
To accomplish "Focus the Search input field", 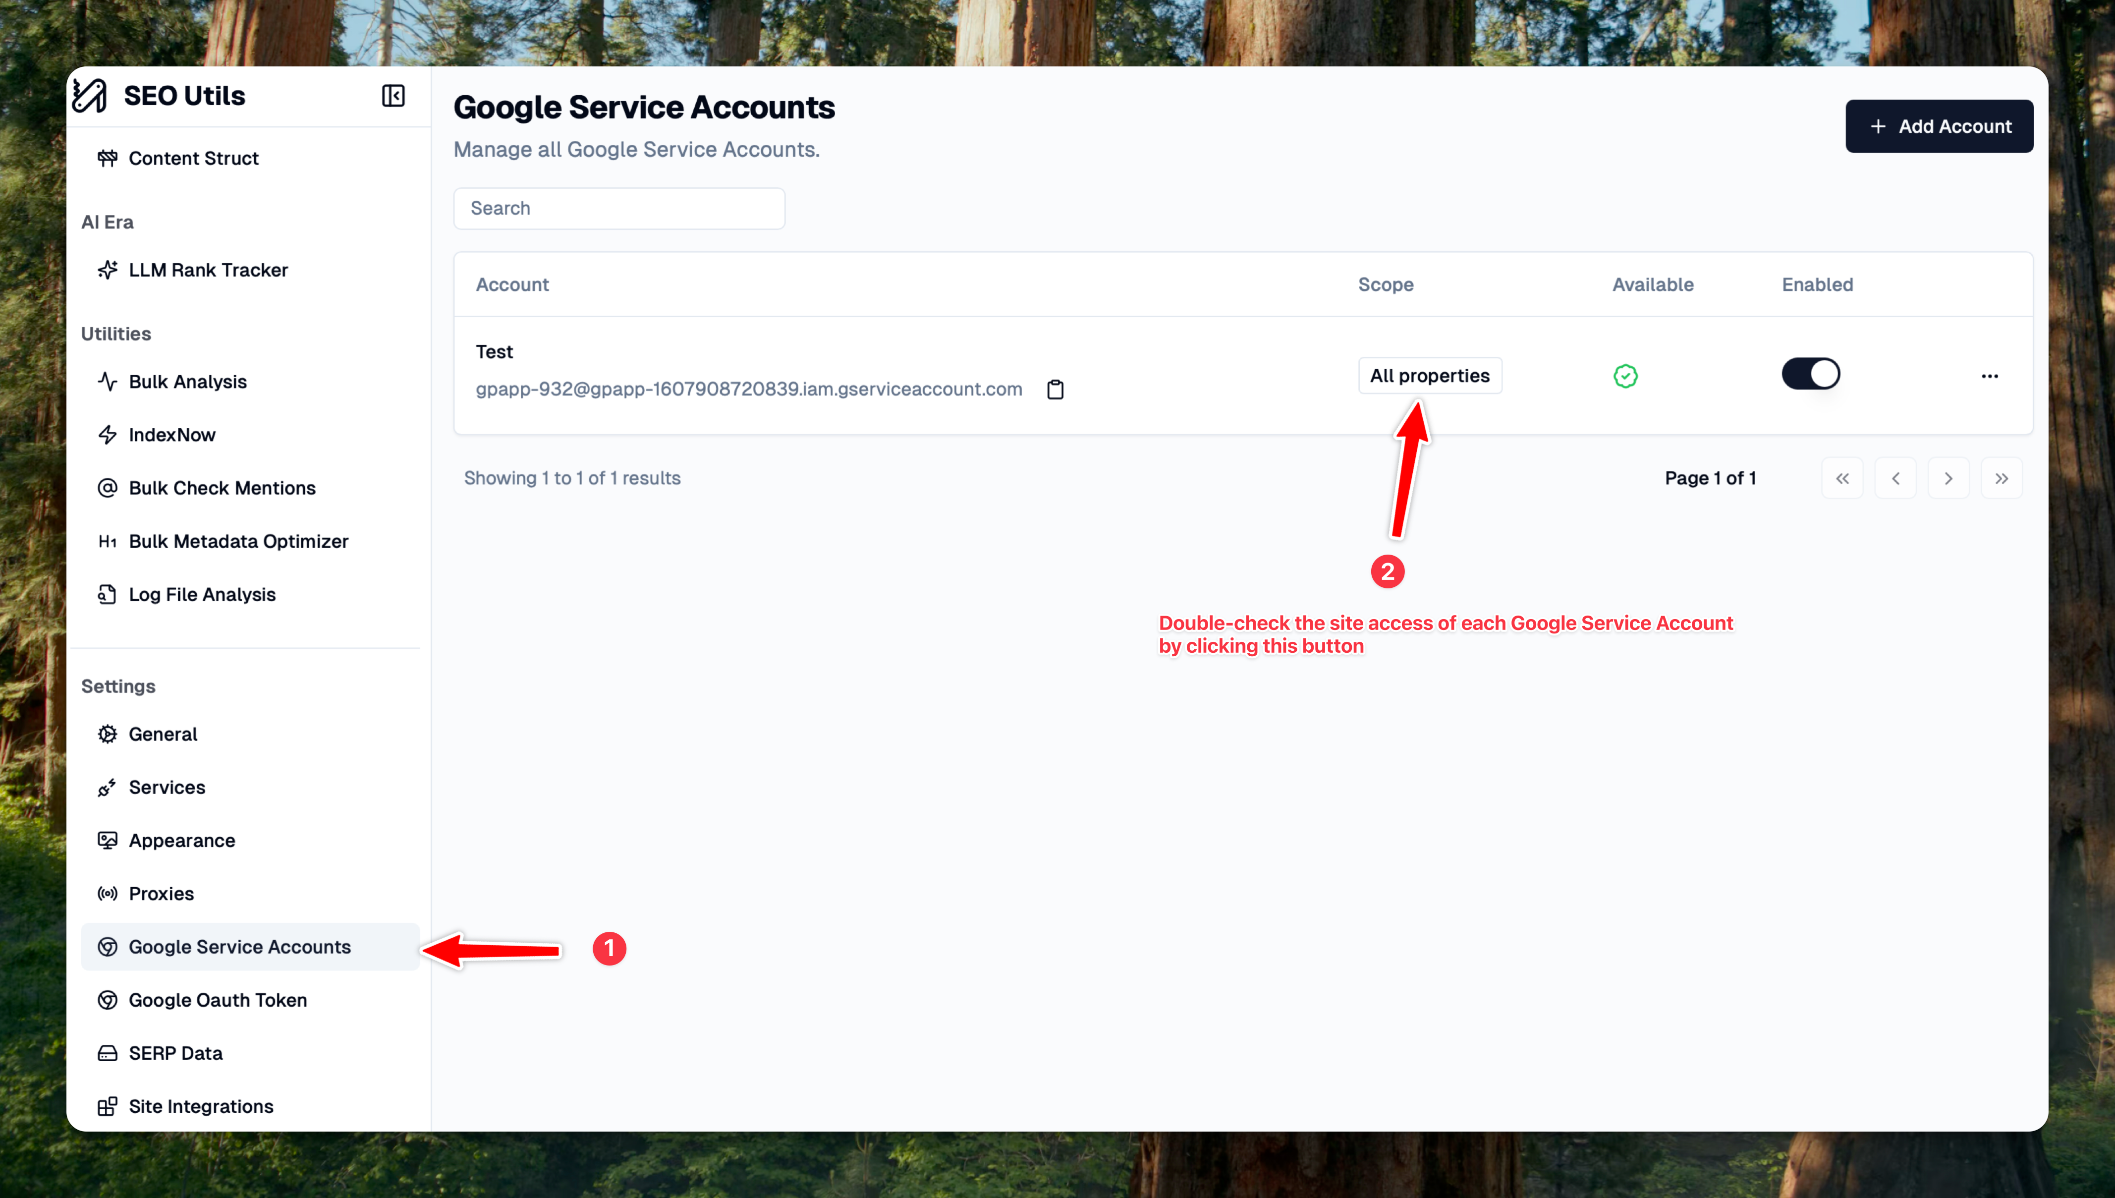I will [618, 208].
